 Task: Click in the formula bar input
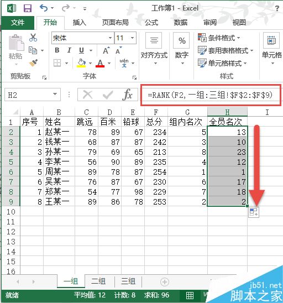[x=211, y=95]
